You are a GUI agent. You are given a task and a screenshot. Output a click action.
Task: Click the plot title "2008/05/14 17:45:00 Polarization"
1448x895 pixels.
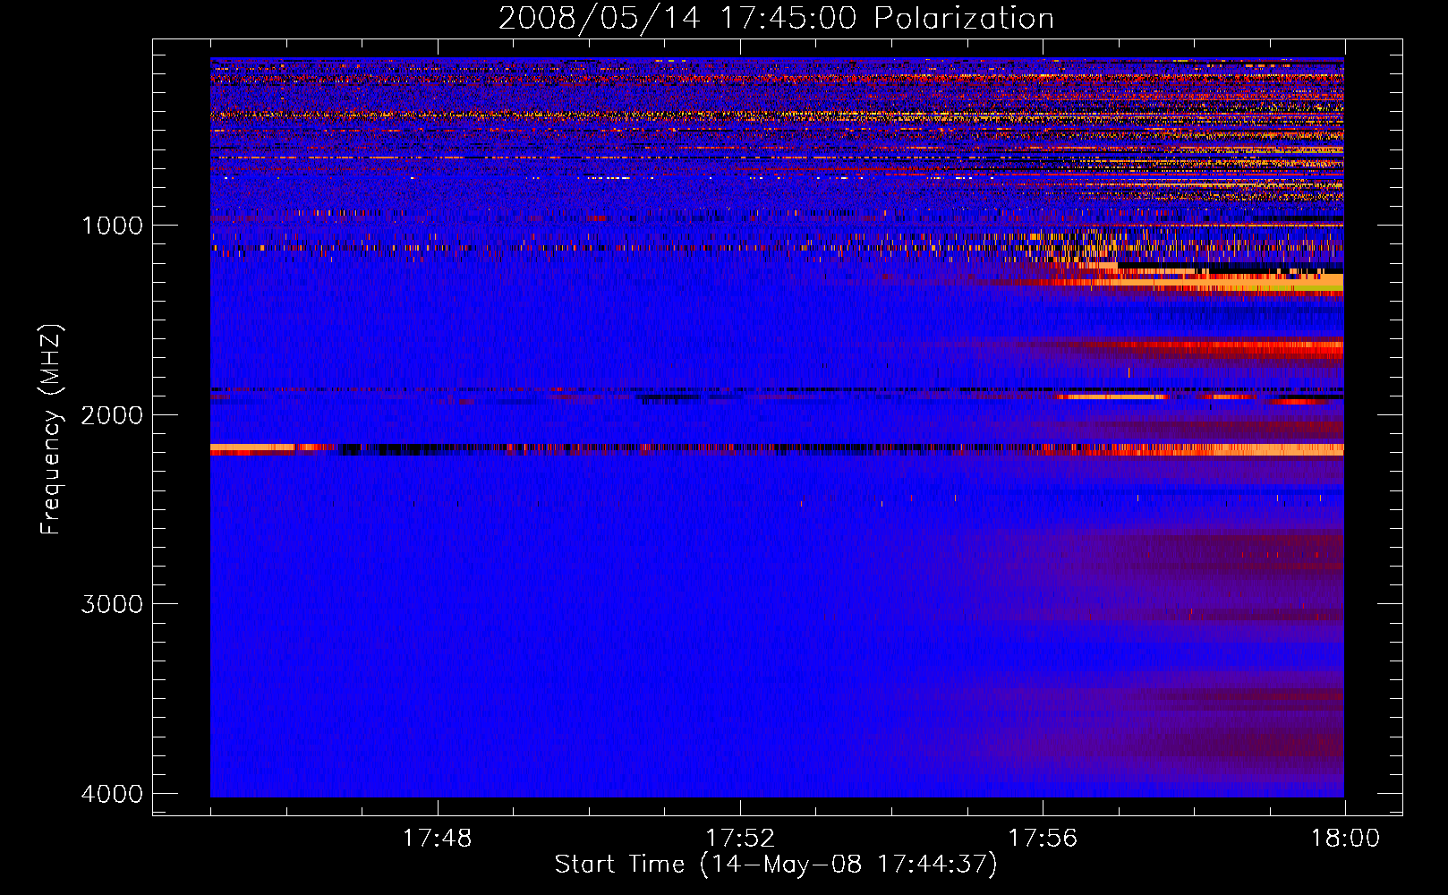pos(776,19)
